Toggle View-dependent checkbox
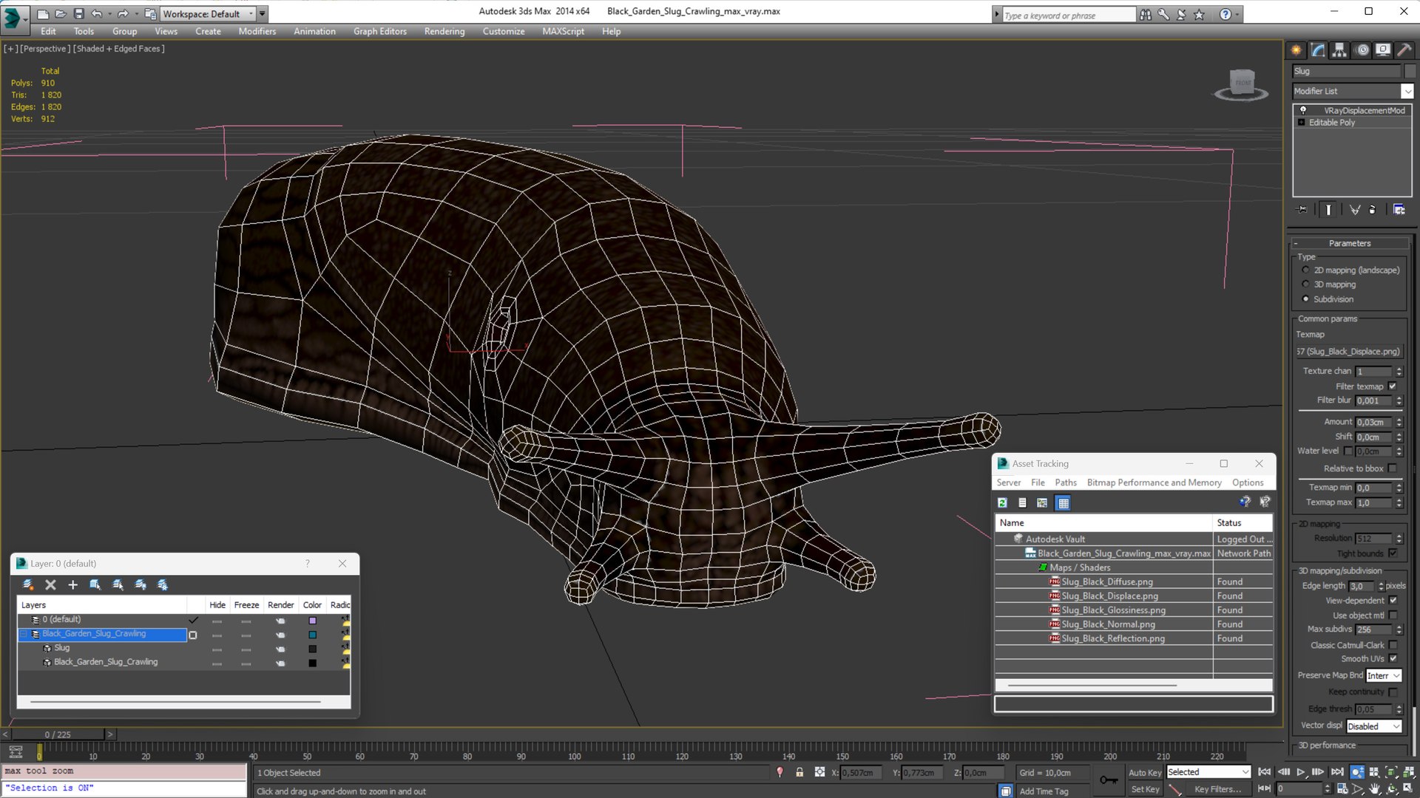 point(1393,601)
